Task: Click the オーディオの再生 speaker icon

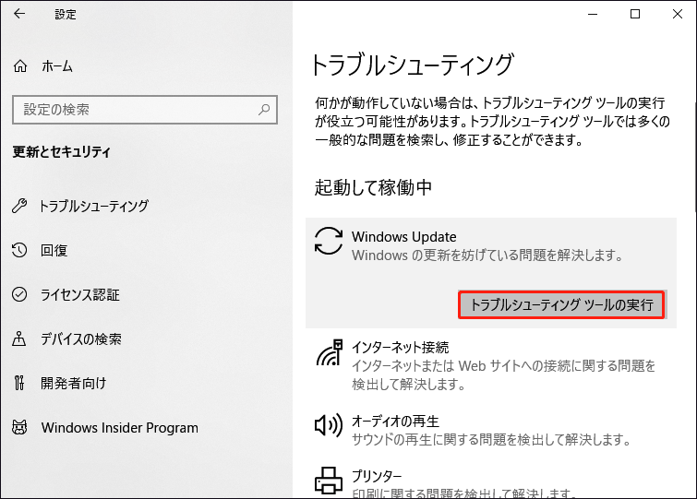Action: pos(328,425)
